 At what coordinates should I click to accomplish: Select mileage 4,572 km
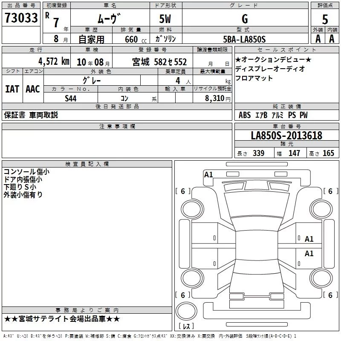point(54,61)
